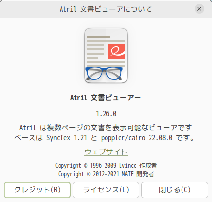Click the bold Atril 文書ビューアー application name
212x202 pixels.
coord(106,98)
